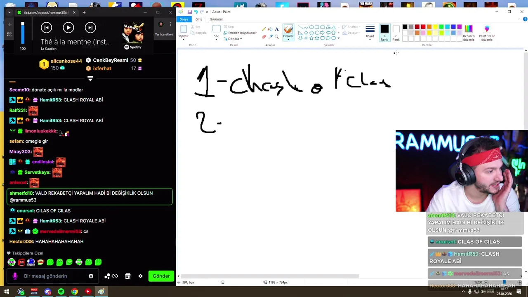Image resolution: width=528 pixels, height=297 pixels.
Task: Select 2. Renk color box
Action: pos(396,33)
